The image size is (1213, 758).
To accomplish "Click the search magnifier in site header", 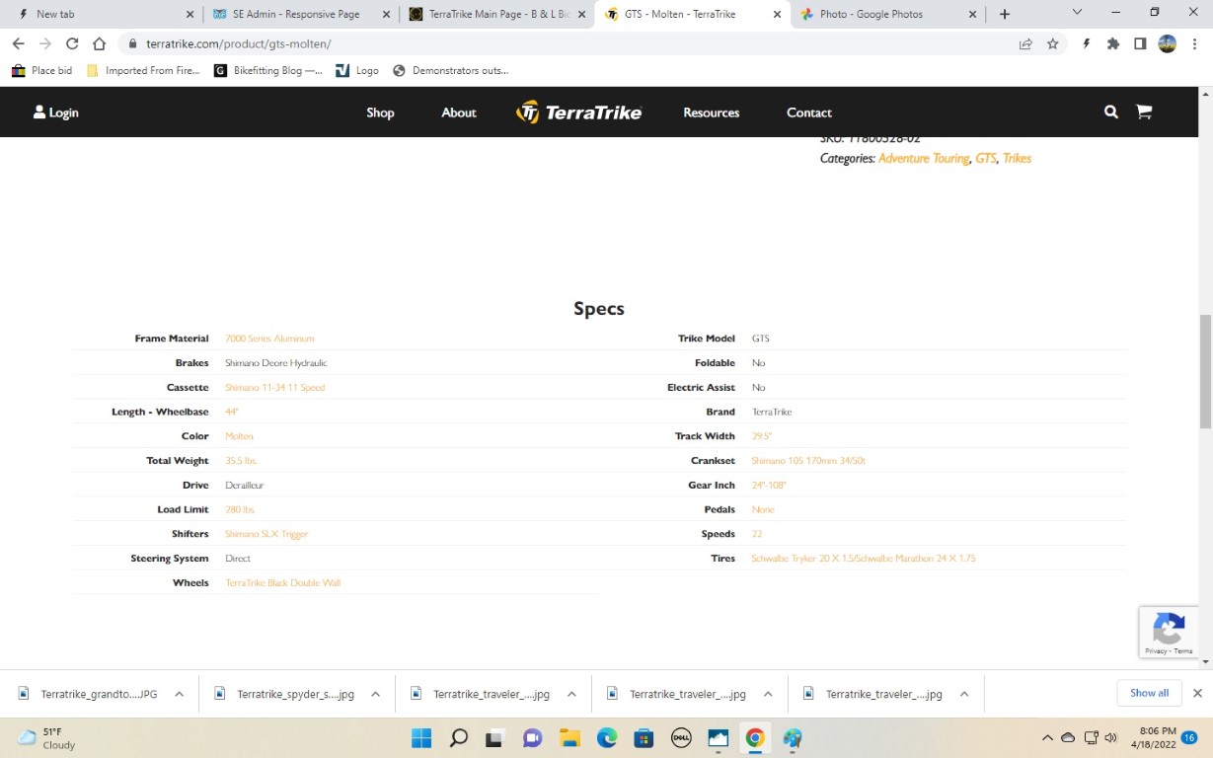I will (1110, 113).
